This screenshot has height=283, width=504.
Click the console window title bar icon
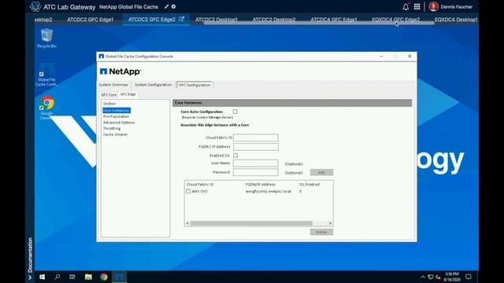[102, 56]
